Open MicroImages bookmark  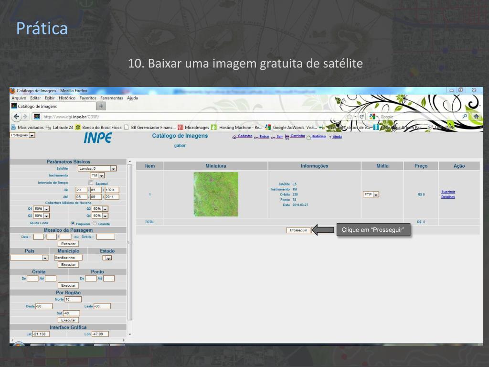tap(193, 127)
